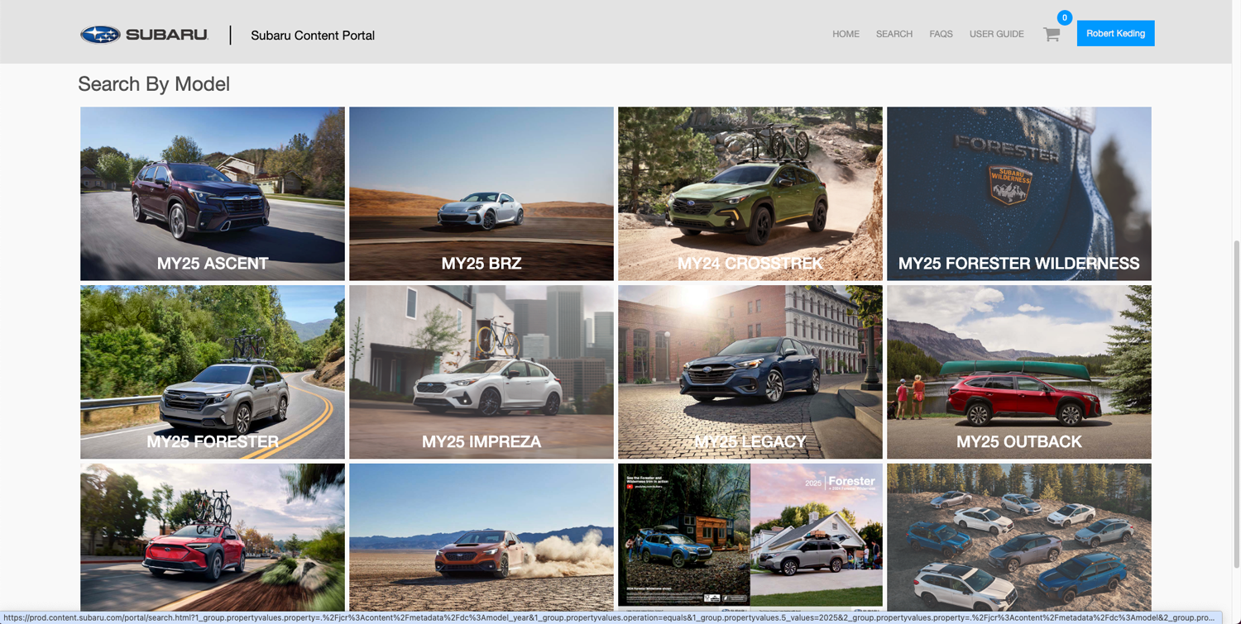Viewport: 1241px width, 624px height.
Task: Open the shopping cart icon
Action: click(x=1052, y=35)
